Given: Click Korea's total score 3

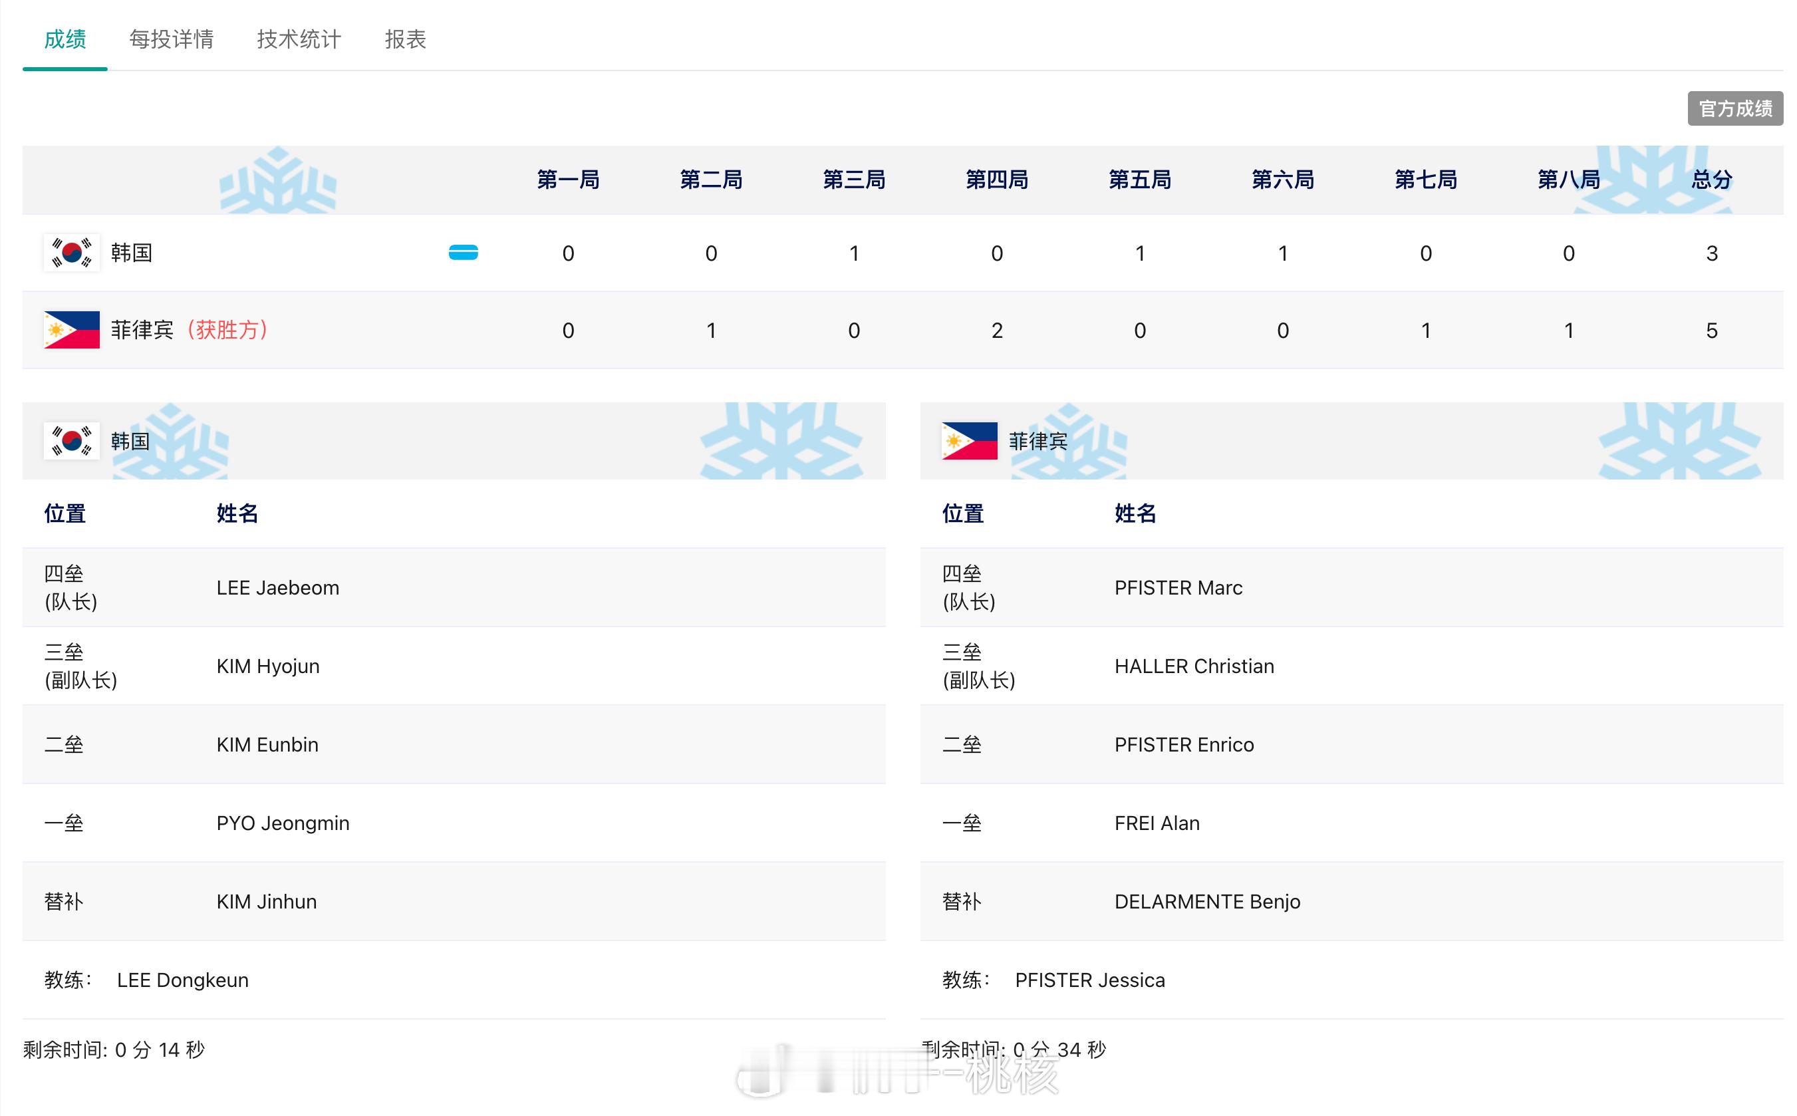Looking at the screenshot, I should click(x=1712, y=253).
